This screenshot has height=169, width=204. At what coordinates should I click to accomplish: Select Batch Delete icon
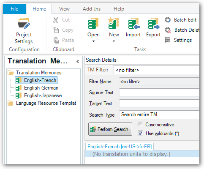coord(168,30)
